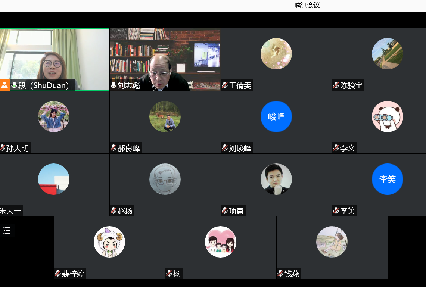Click the blue 李笑 avatar circle
Screen dimensions: 426x287
tap(388, 179)
